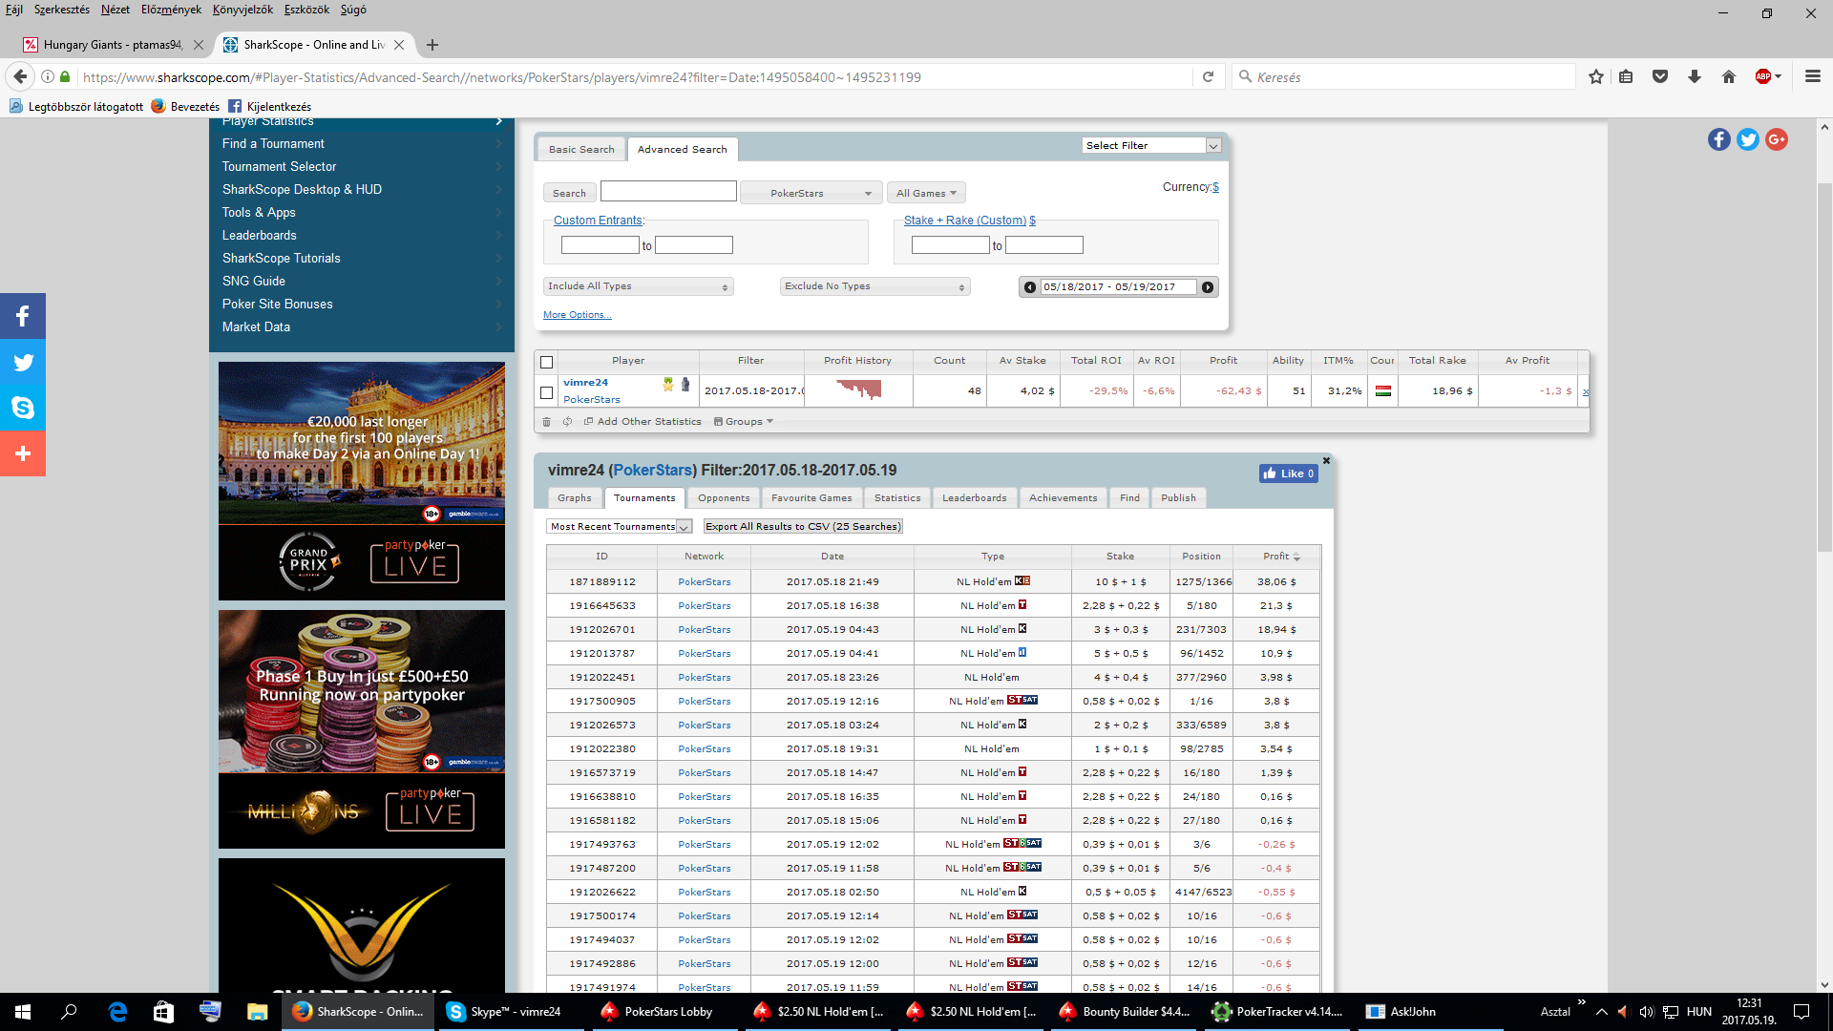Like vimre24 page on Facebook

point(1288,473)
